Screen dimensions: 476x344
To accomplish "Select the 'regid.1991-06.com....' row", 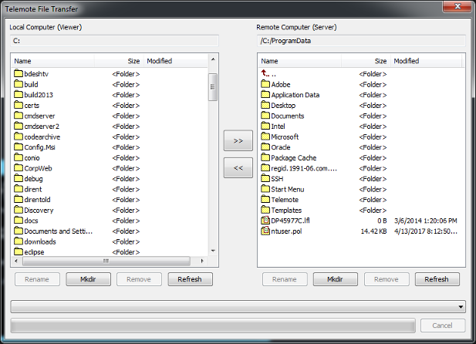I will (x=360, y=168).
